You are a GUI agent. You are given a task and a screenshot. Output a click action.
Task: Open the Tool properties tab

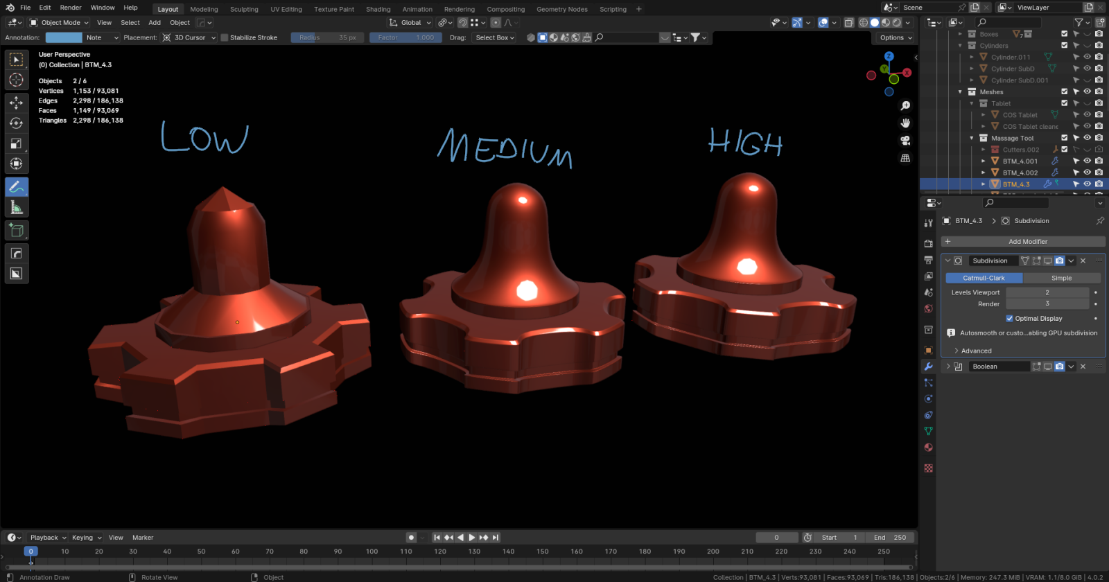(x=929, y=222)
